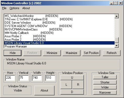
Task: Make the window Taller
Action: click(105, 77)
